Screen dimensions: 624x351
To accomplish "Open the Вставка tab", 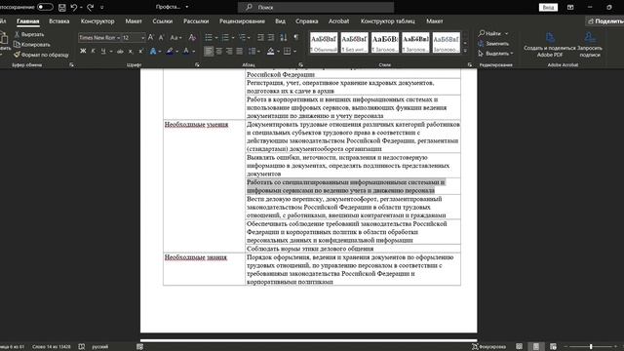I will [58, 21].
